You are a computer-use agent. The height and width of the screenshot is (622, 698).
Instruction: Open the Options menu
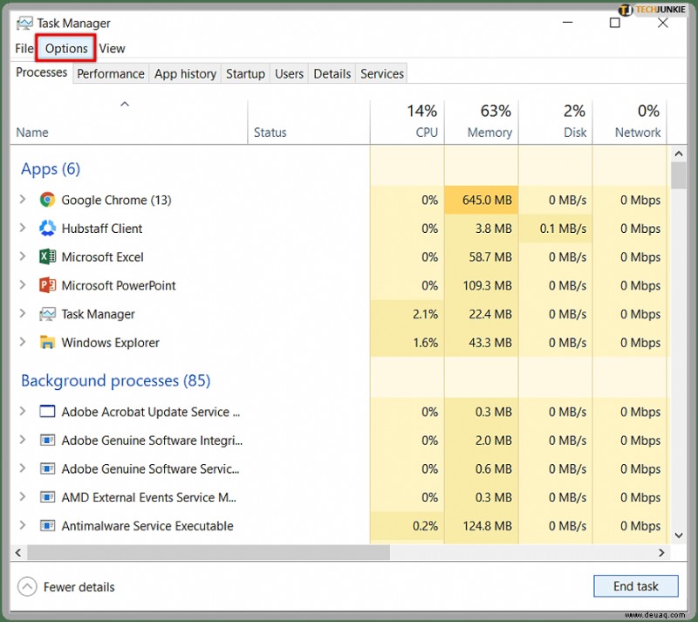click(x=66, y=48)
